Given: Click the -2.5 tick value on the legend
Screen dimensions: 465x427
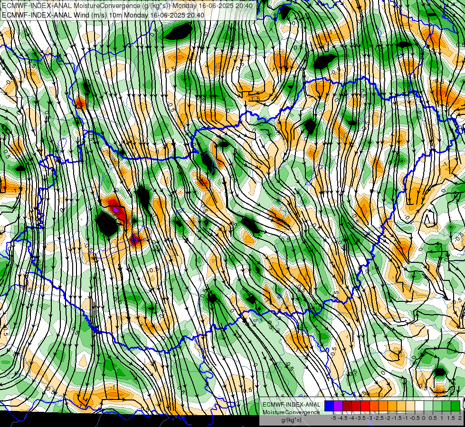Looking at the screenshot, I should [x=379, y=418].
